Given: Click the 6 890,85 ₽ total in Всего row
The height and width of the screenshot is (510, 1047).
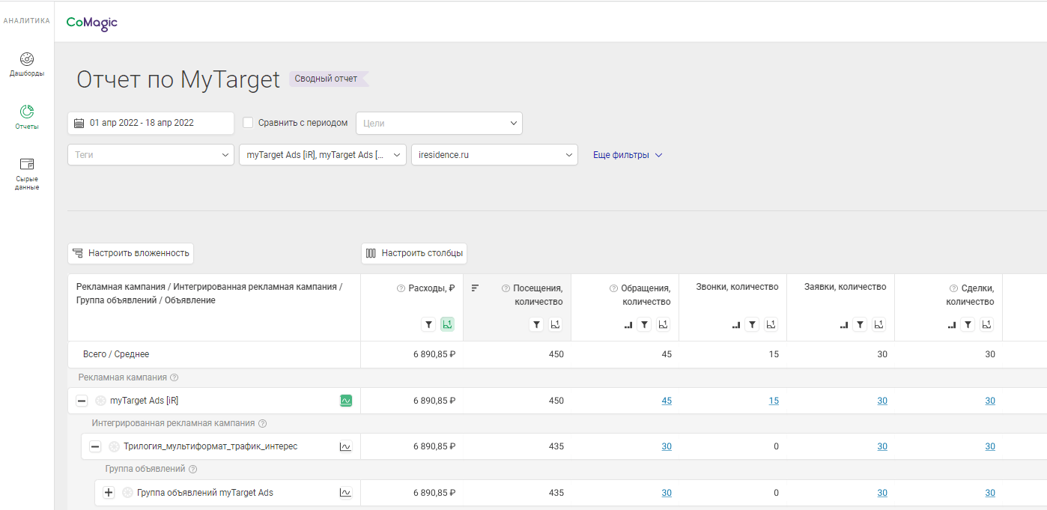Looking at the screenshot, I should click(x=434, y=354).
